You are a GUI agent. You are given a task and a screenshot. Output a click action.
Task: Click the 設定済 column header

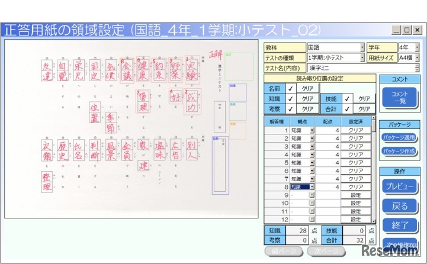pos(356,122)
